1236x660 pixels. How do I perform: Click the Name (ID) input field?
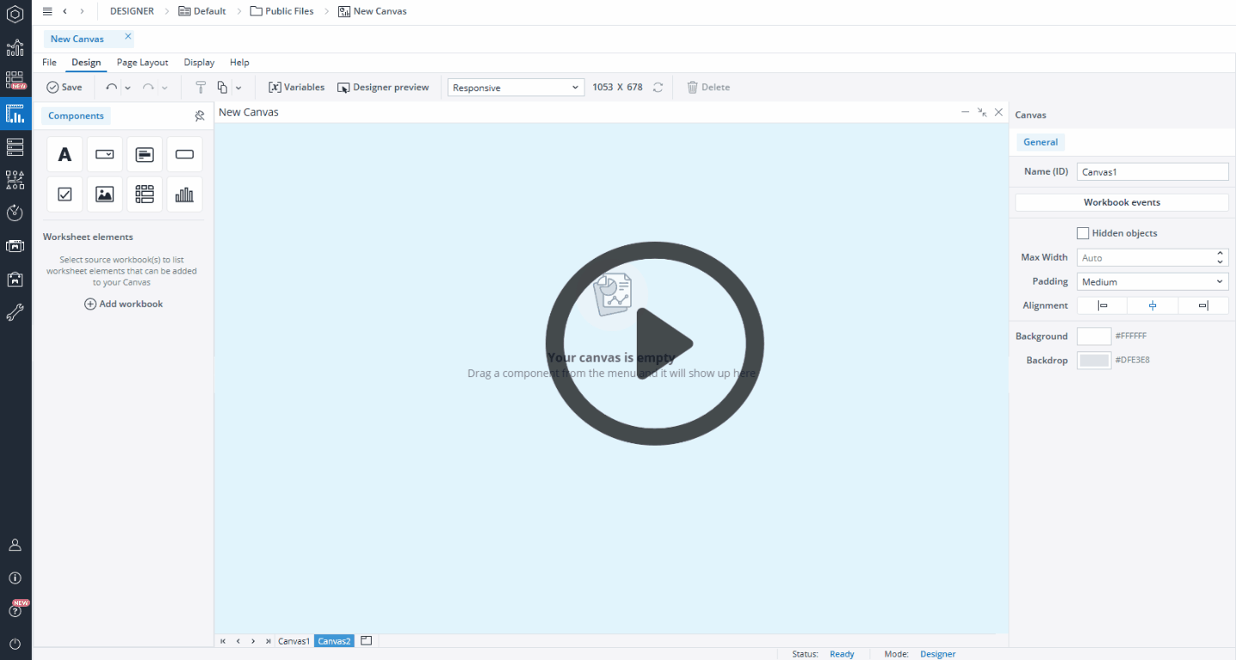(1153, 172)
